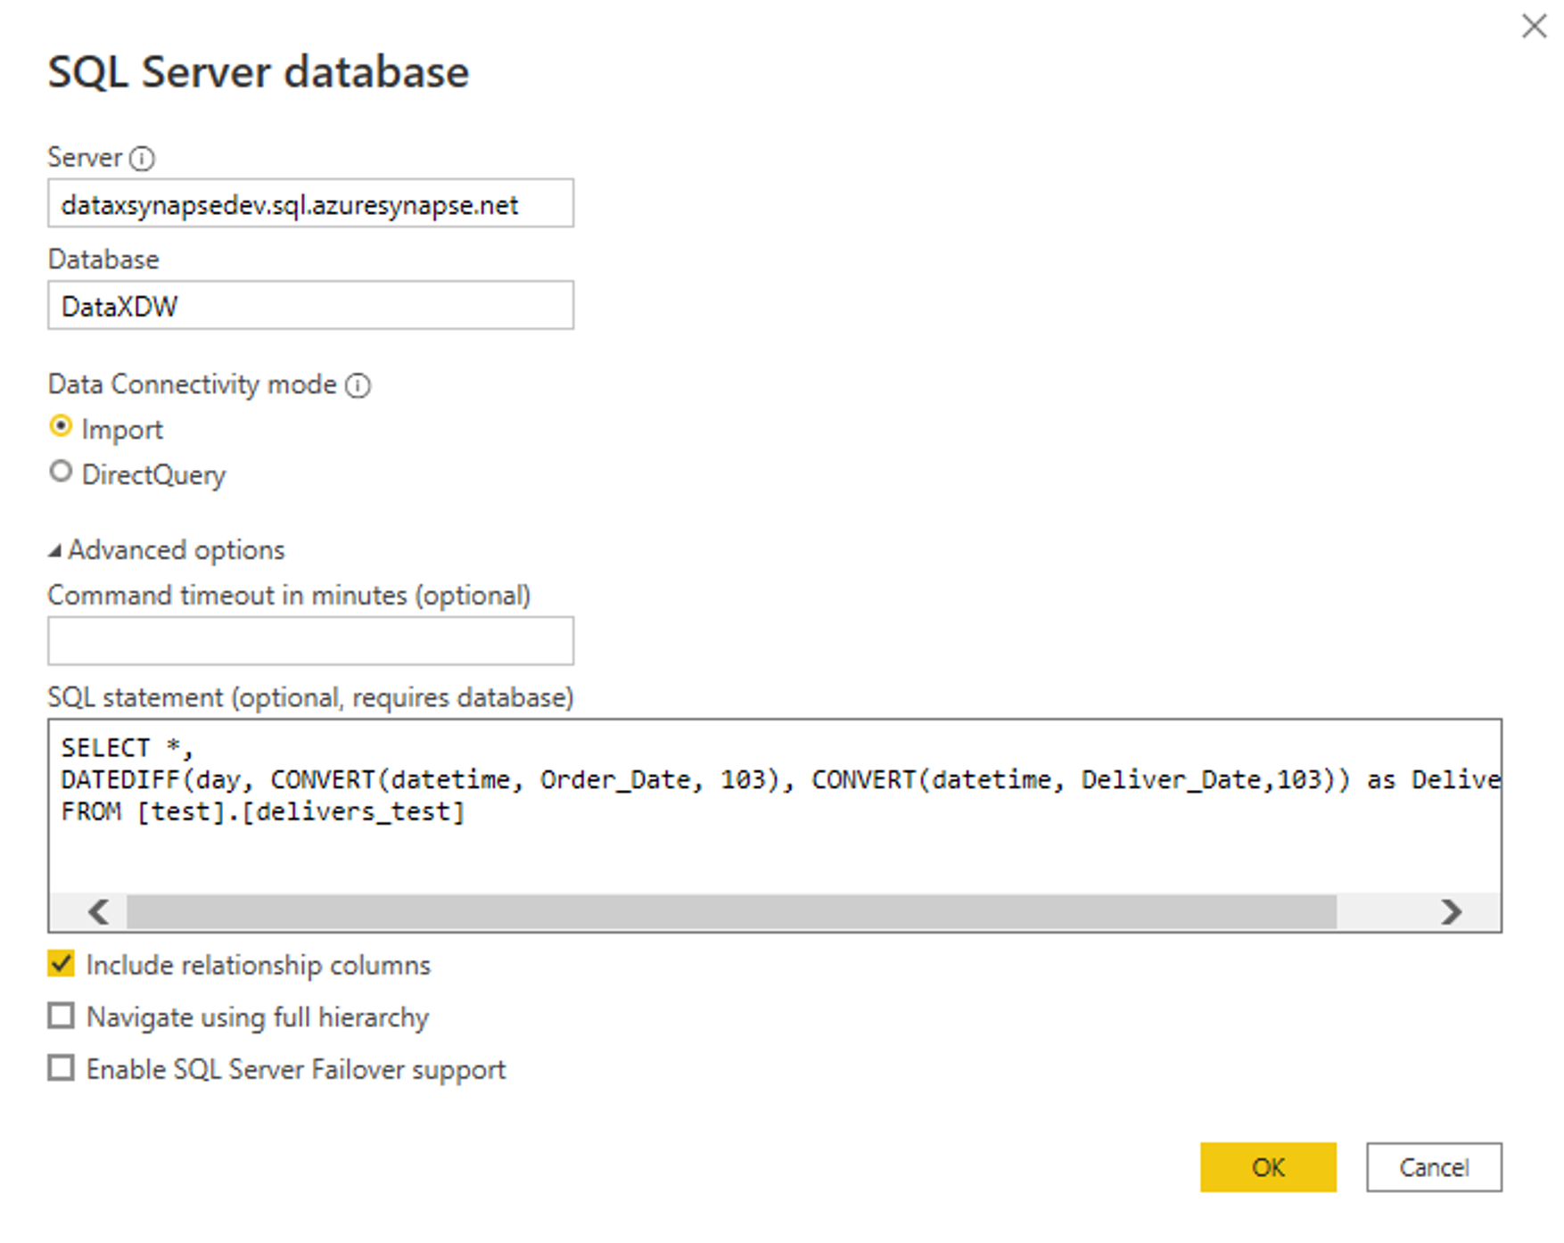Uncheck Include relationship columns
Screen dimensions: 1564x1243
(62, 964)
